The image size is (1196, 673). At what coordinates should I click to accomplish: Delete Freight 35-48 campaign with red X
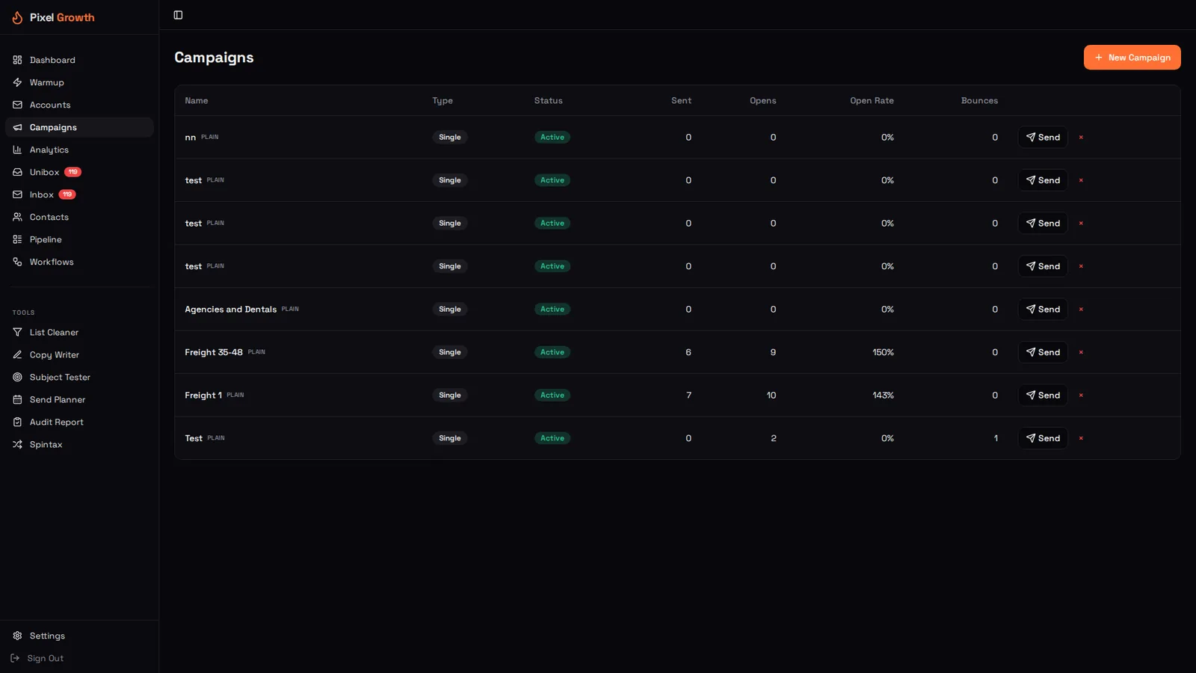[1081, 352]
